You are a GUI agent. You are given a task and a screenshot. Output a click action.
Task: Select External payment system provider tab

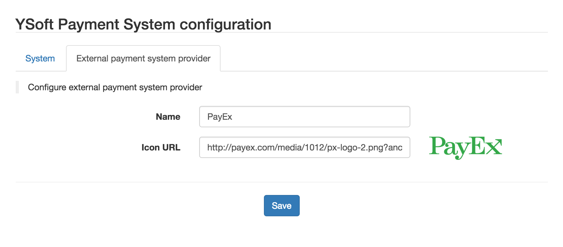[x=143, y=59]
